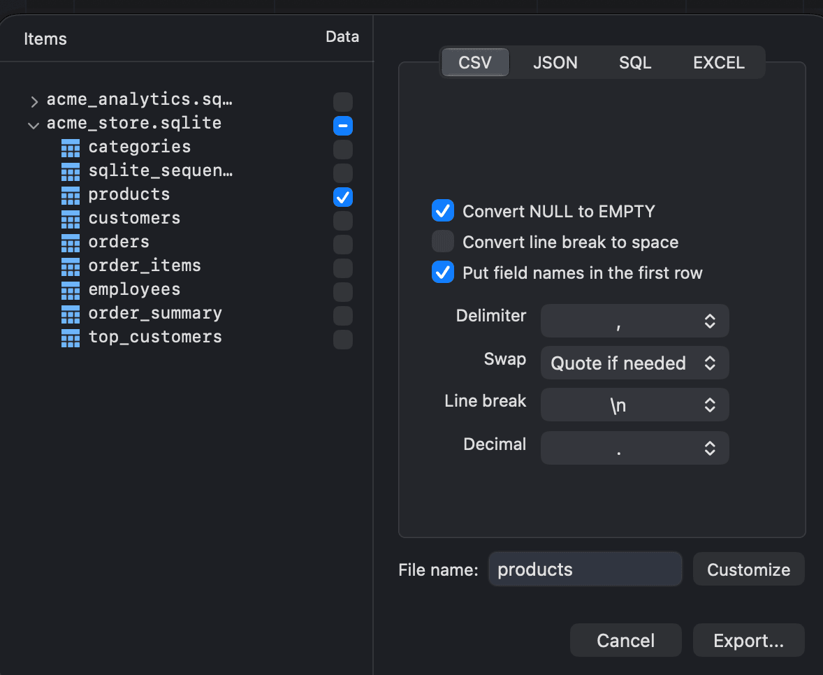
Task: Select the sqlite_sequen… table name
Action: [x=160, y=170]
